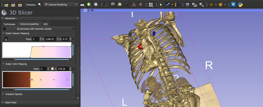Select the mouse pointer interaction mode
Viewport: 263px width, 107px height.
coord(161,5)
